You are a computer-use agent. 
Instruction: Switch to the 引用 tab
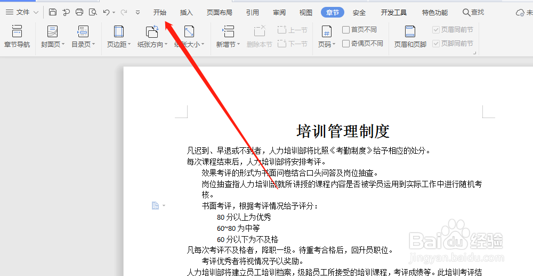(x=253, y=13)
